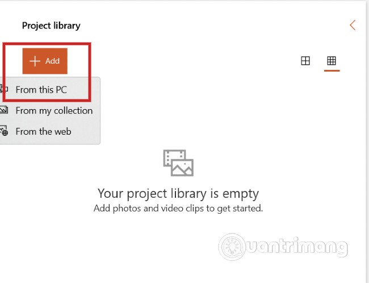Choose From this PC option
This screenshot has width=369, height=283.
tap(41, 90)
